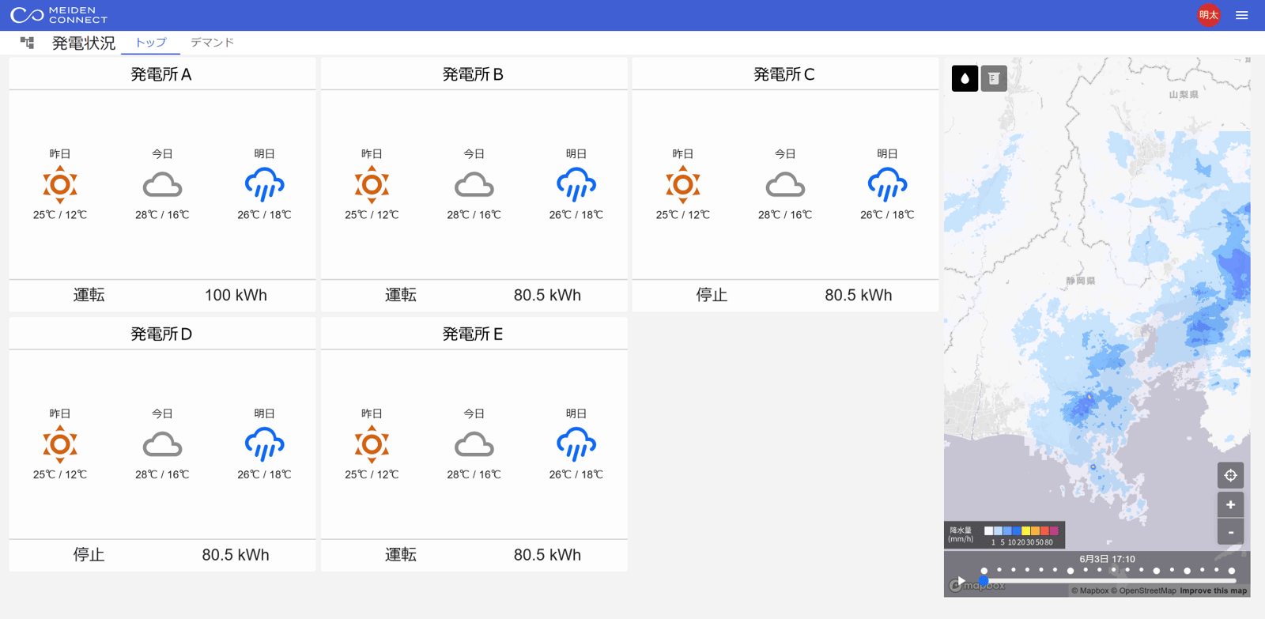The width and height of the screenshot is (1265, 619).
Task: Play the rainfall radar animation
Action: [x=961, y=581]
